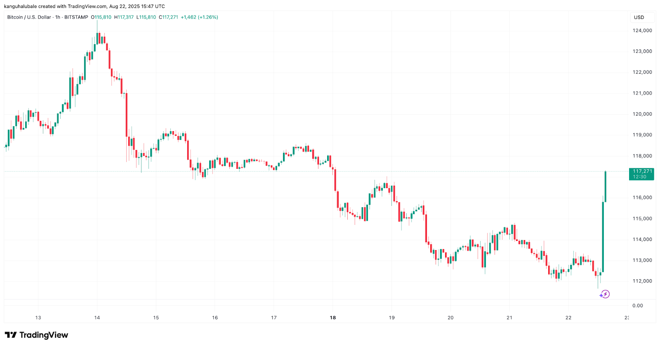Select date 14 on the time axis

coord(97,318)
